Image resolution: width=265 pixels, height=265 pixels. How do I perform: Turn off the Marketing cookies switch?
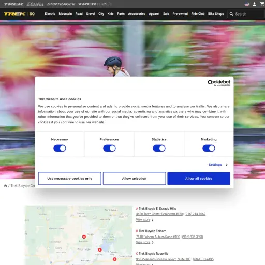pos(209,148)
